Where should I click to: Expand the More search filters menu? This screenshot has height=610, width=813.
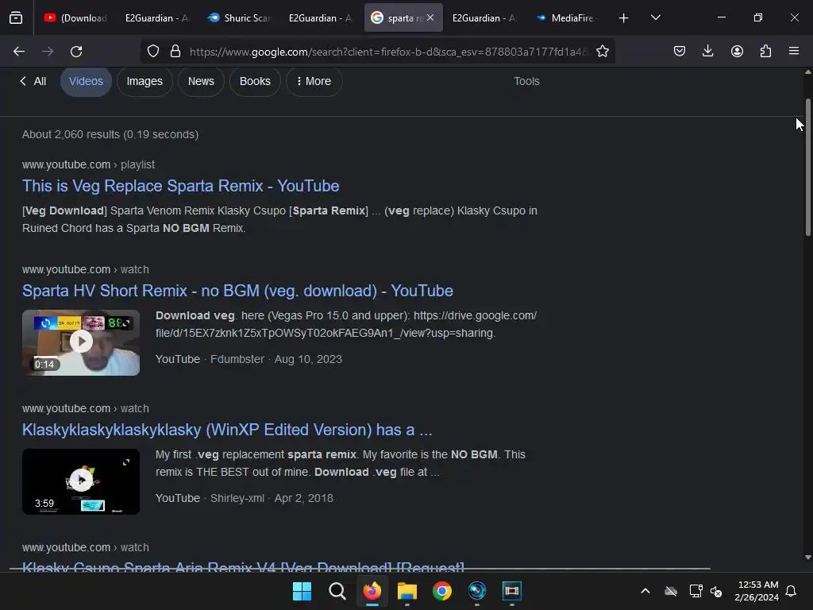(314, 82)
